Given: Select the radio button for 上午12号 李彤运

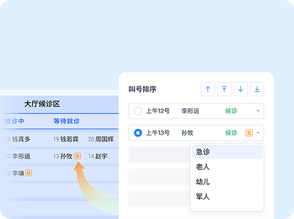Looking at the screenshot, I should click(x=138, y=111).
